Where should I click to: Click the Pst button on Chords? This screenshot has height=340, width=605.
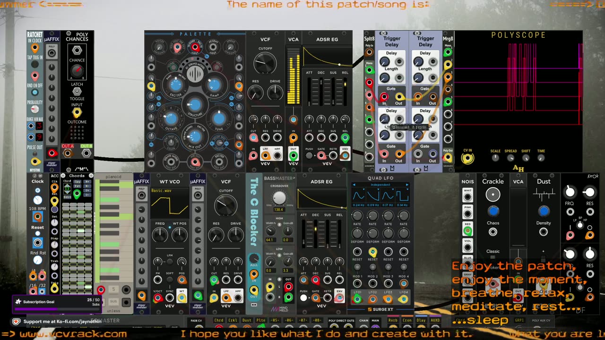(x=78, y=187)
